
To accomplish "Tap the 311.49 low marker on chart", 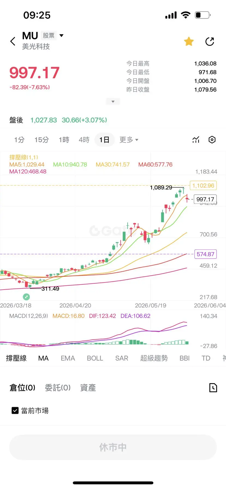I will (x=50, y=289).
